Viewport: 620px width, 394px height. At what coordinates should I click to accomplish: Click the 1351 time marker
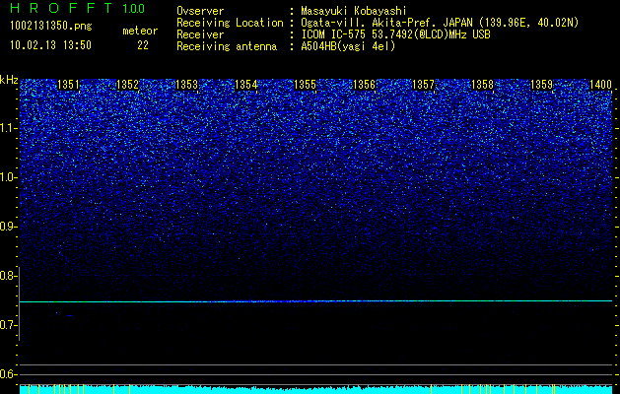(68, 85)
